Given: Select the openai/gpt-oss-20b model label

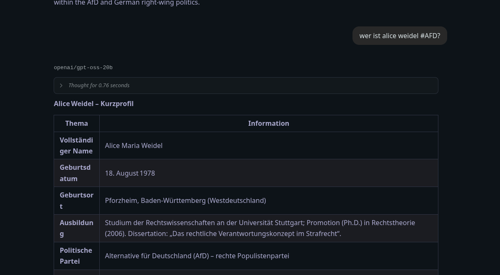Looking at the screenshot, I should (x=83, y=67).
